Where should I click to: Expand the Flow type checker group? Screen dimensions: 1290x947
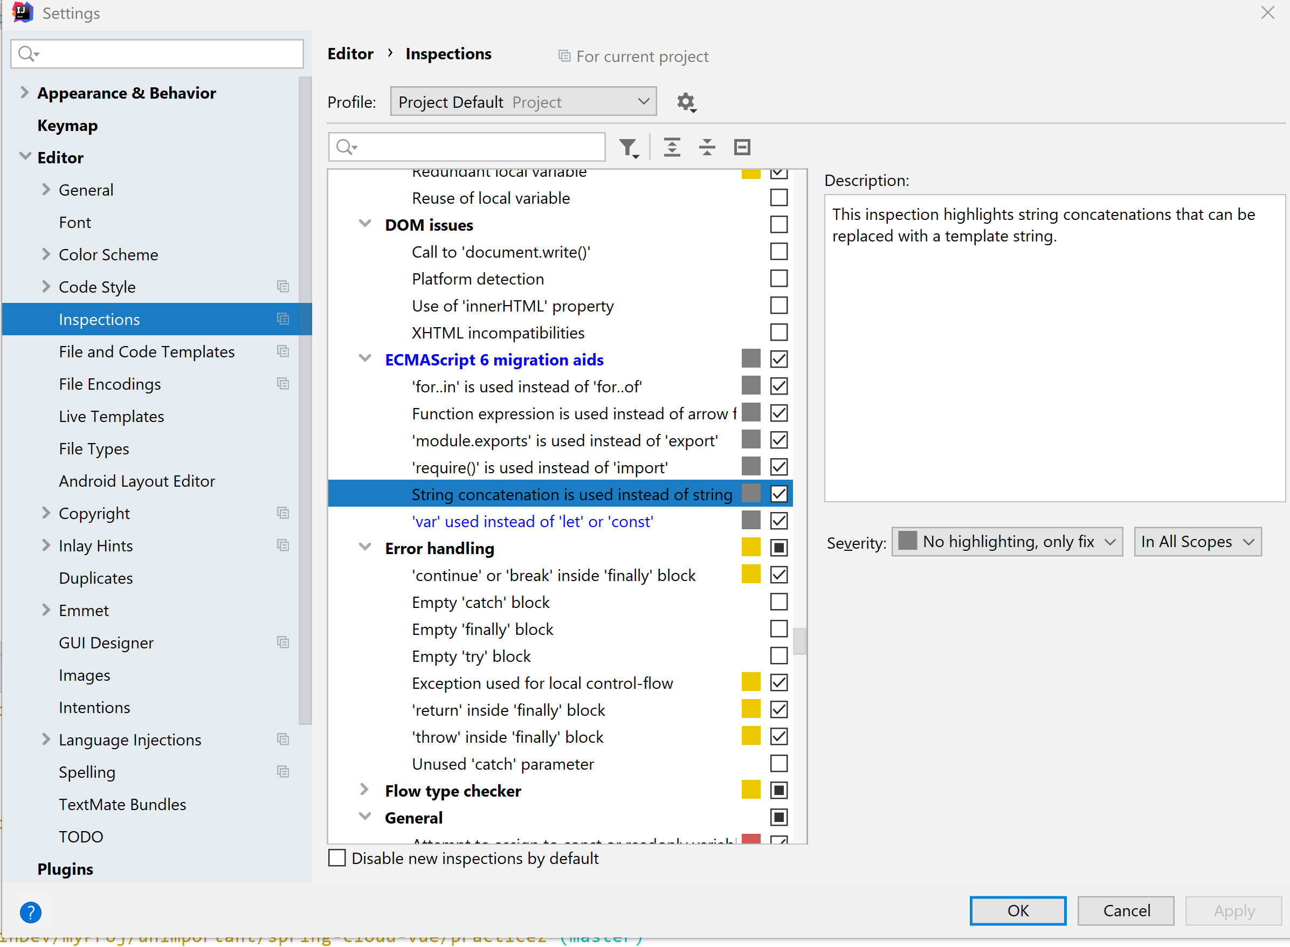pyautogui.click(x=364, y=790)
